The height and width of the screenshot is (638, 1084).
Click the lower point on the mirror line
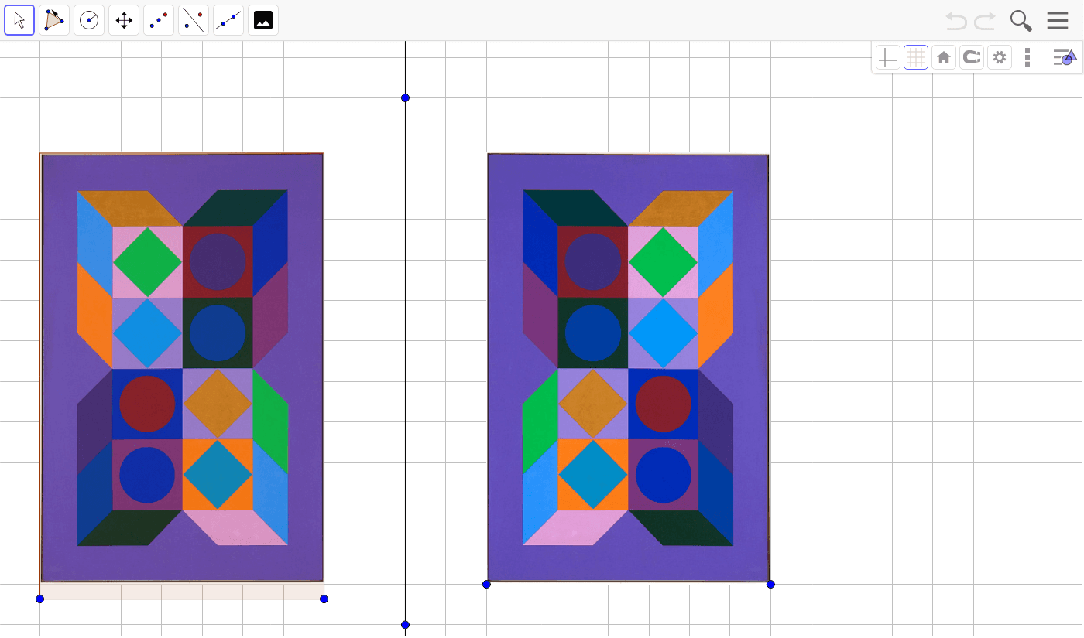click(405, 625)
